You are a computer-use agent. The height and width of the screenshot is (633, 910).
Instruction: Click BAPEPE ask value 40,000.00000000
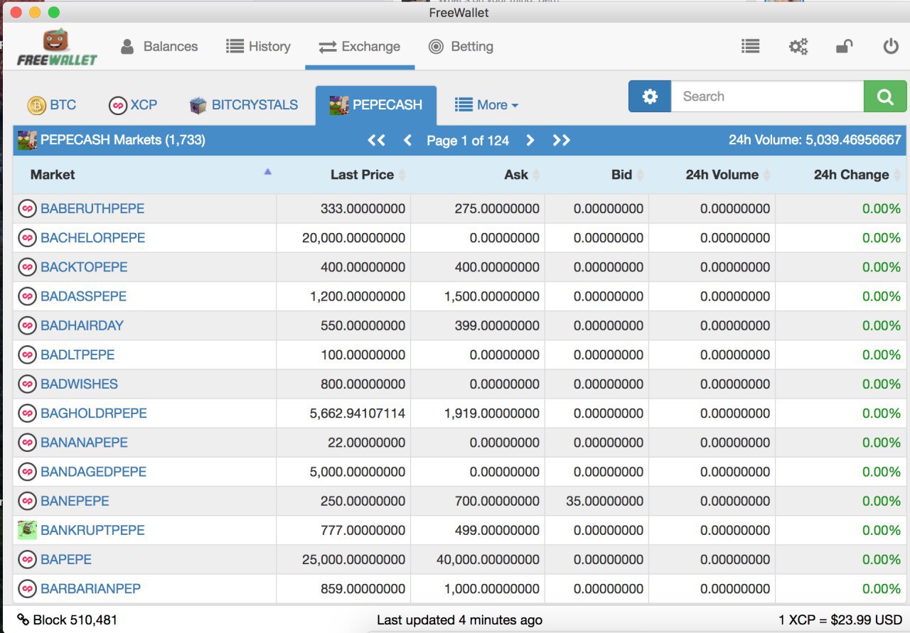pyautogui.click(x=488, y=559)
